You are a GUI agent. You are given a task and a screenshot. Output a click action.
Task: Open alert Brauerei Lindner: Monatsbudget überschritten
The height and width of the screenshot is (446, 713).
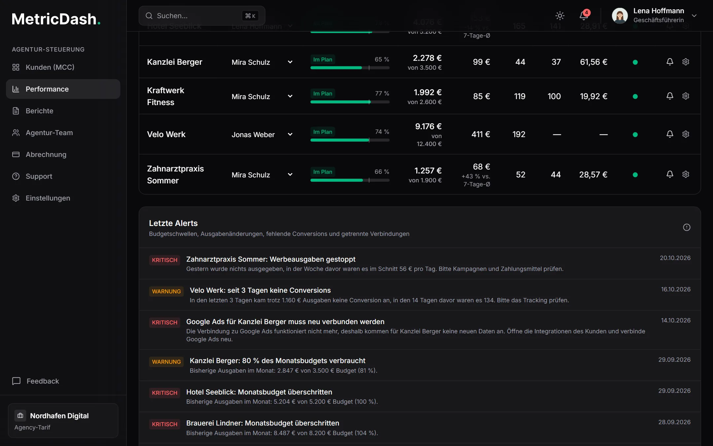(420, 427)
